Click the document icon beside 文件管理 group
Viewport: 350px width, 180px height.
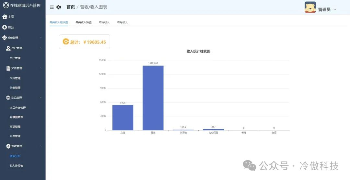pos(8,68)
